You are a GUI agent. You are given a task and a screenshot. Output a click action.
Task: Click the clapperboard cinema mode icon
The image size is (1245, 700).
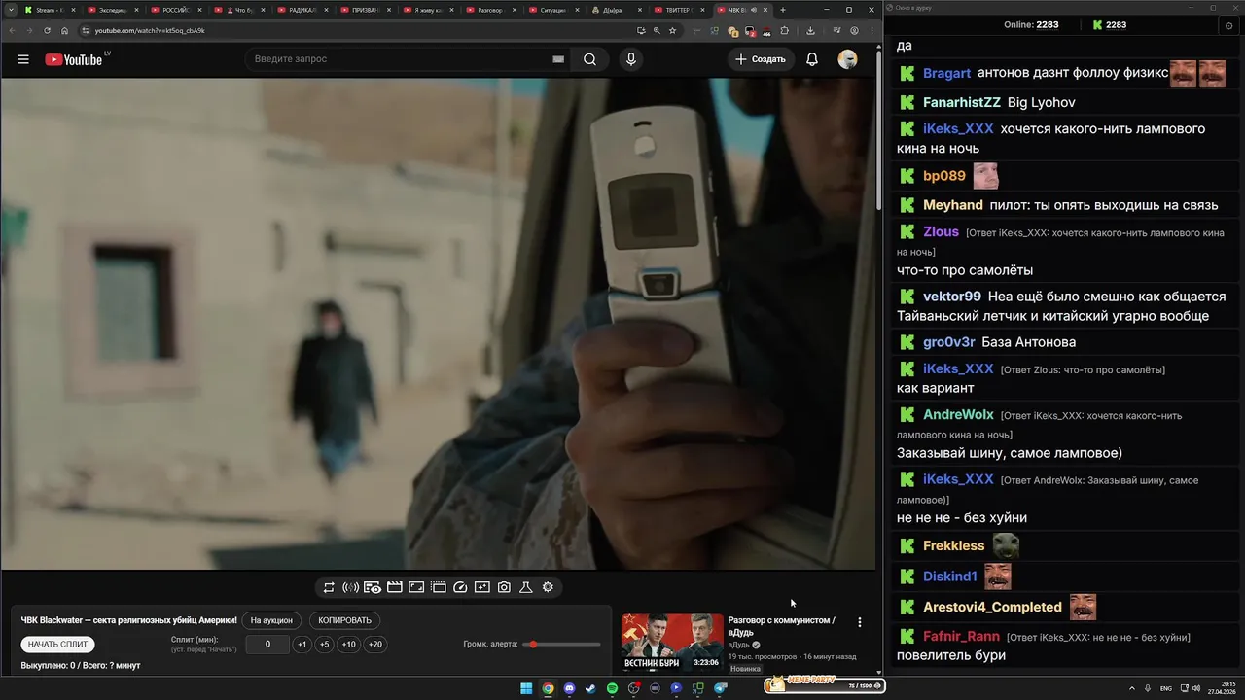pyautogui.click(x=395, y=587)
